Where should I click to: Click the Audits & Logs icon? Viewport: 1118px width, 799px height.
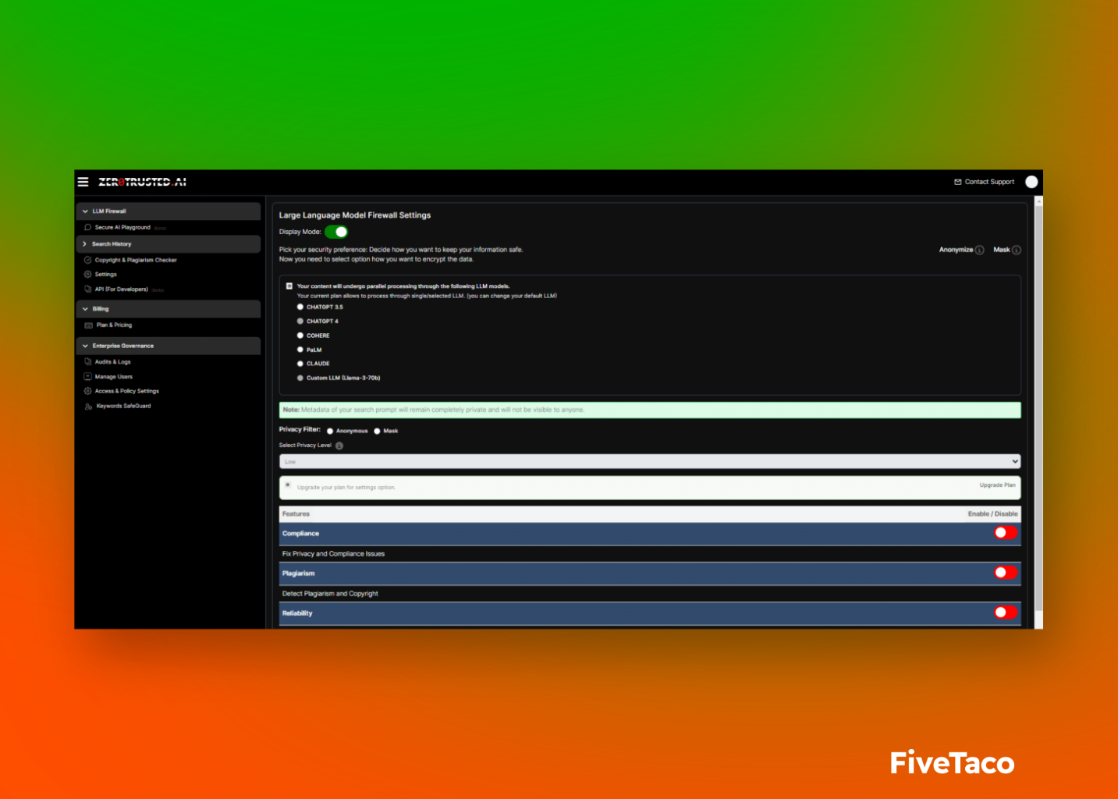click(87, 361)
